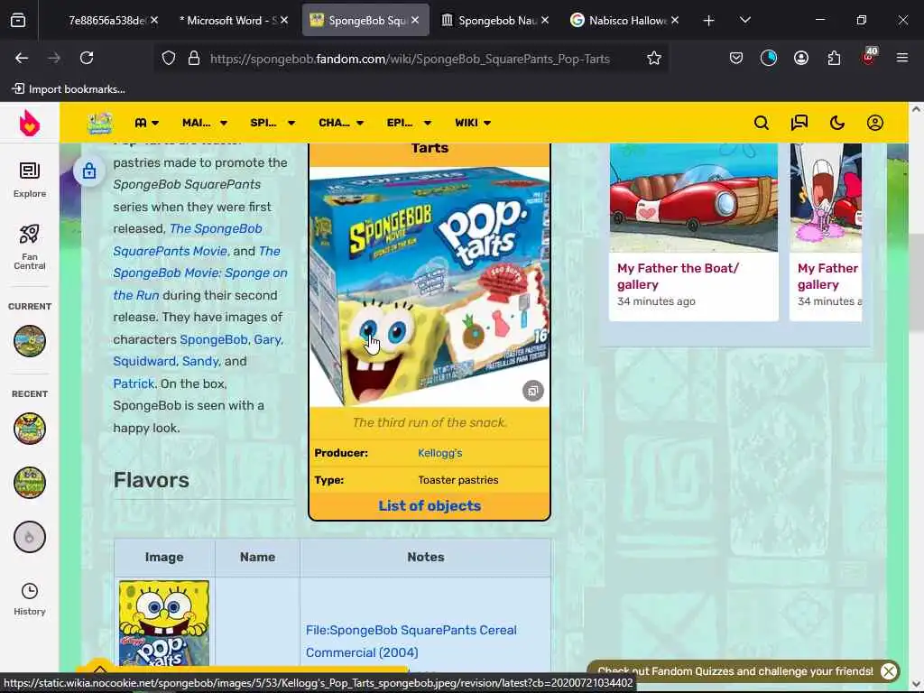Image resolution: width=924 pixels, height=693 pixels.
Task: Click List of objects link
Action: pos(430,506)
